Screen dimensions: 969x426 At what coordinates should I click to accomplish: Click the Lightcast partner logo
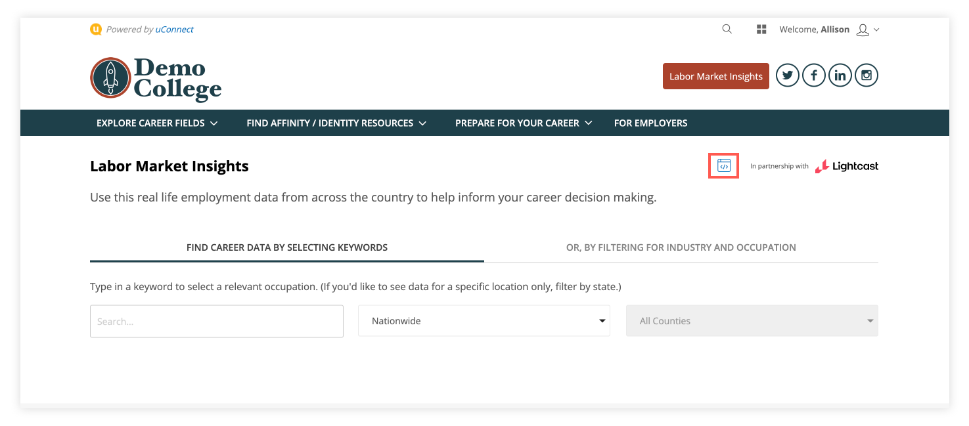(x=847, y=167)
